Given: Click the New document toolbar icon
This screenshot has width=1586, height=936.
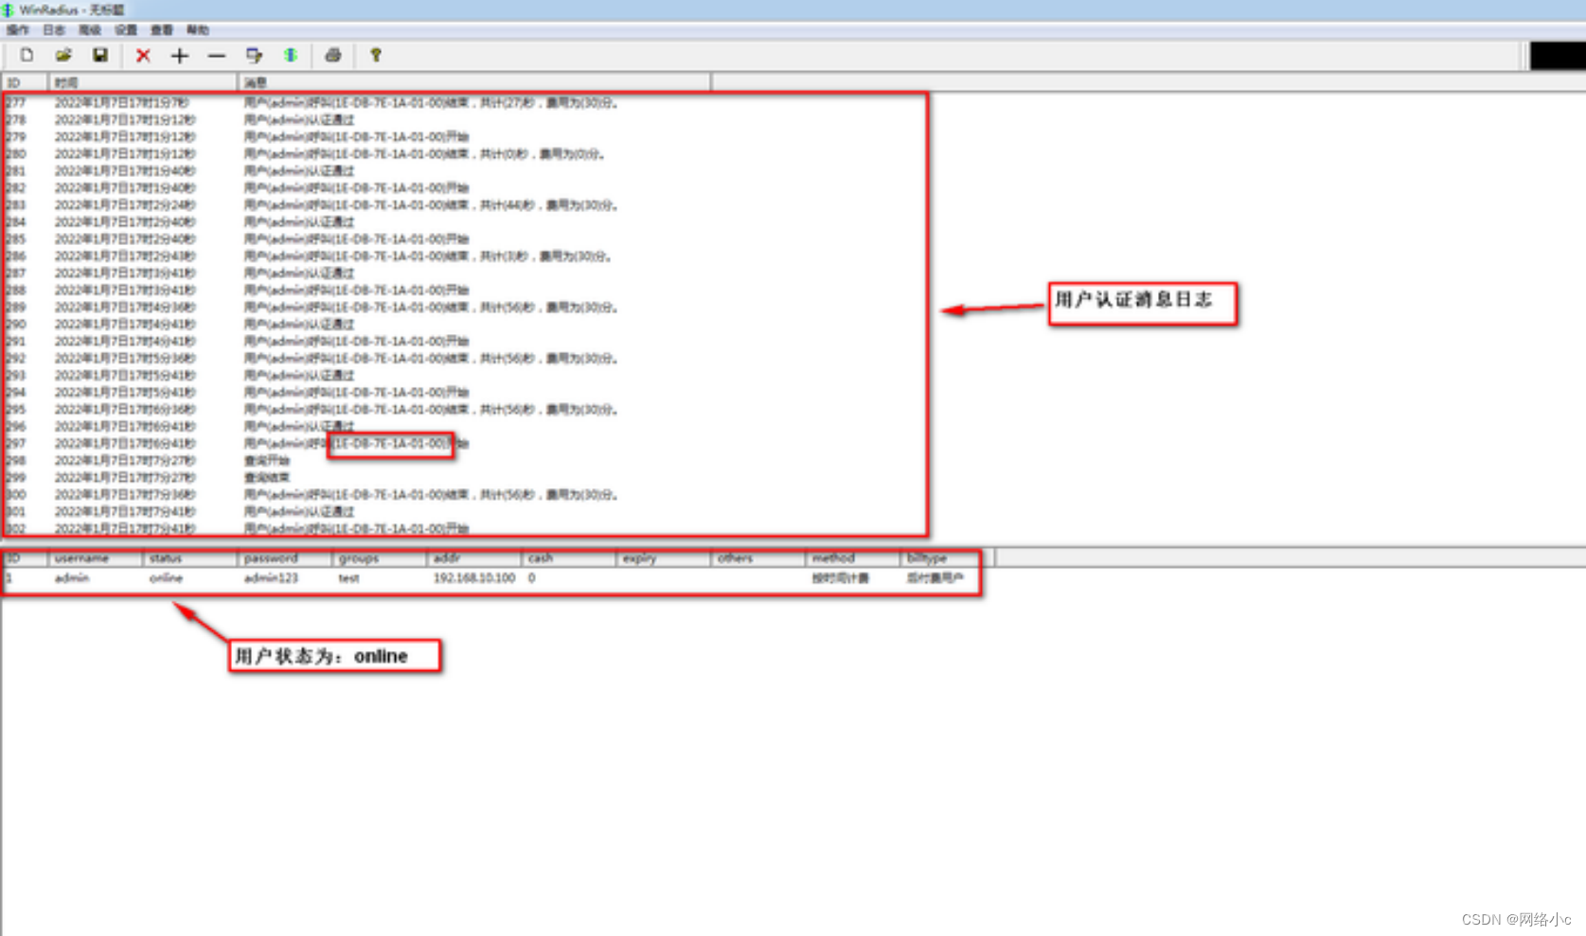Looking at the screenshot, I should pos(27,55).
